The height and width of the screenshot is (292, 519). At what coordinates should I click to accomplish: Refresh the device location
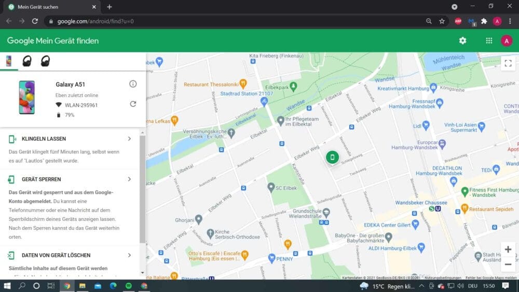tap(133, 104)
